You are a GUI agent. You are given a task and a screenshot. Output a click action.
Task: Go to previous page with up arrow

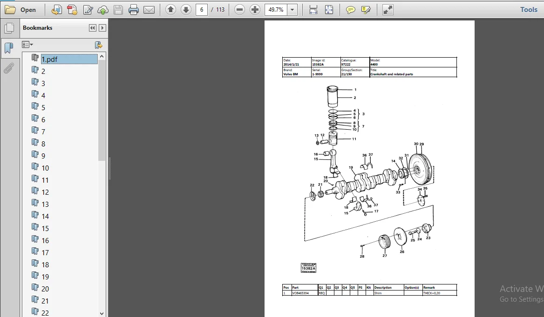(170, 10)
